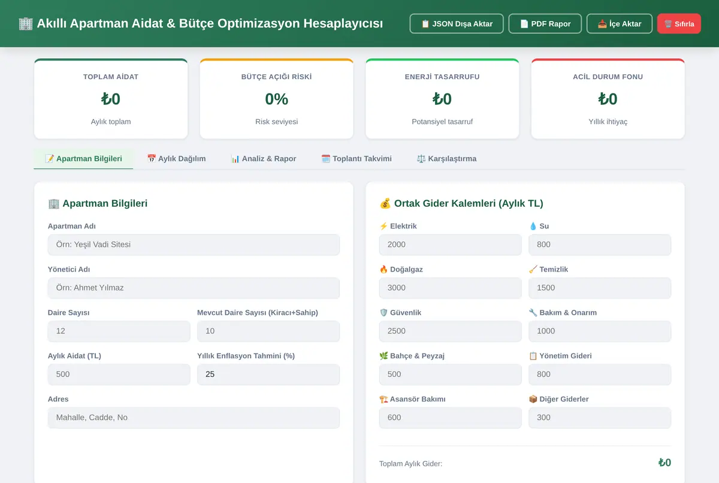719x483 pixels.
Task: Click the Bütçe Açığı Riski card
Action: (x=276, y=99)
